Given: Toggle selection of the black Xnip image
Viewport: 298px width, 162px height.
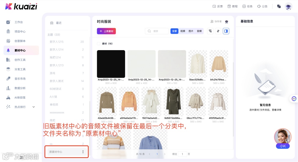Looking at the screenshot, I should click(111, 63).
